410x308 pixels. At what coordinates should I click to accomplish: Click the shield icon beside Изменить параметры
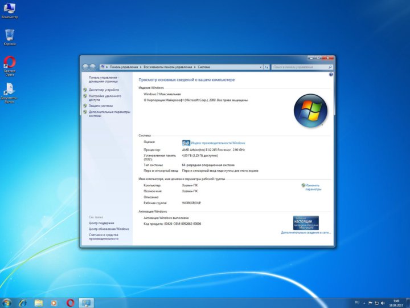point(303,185)
